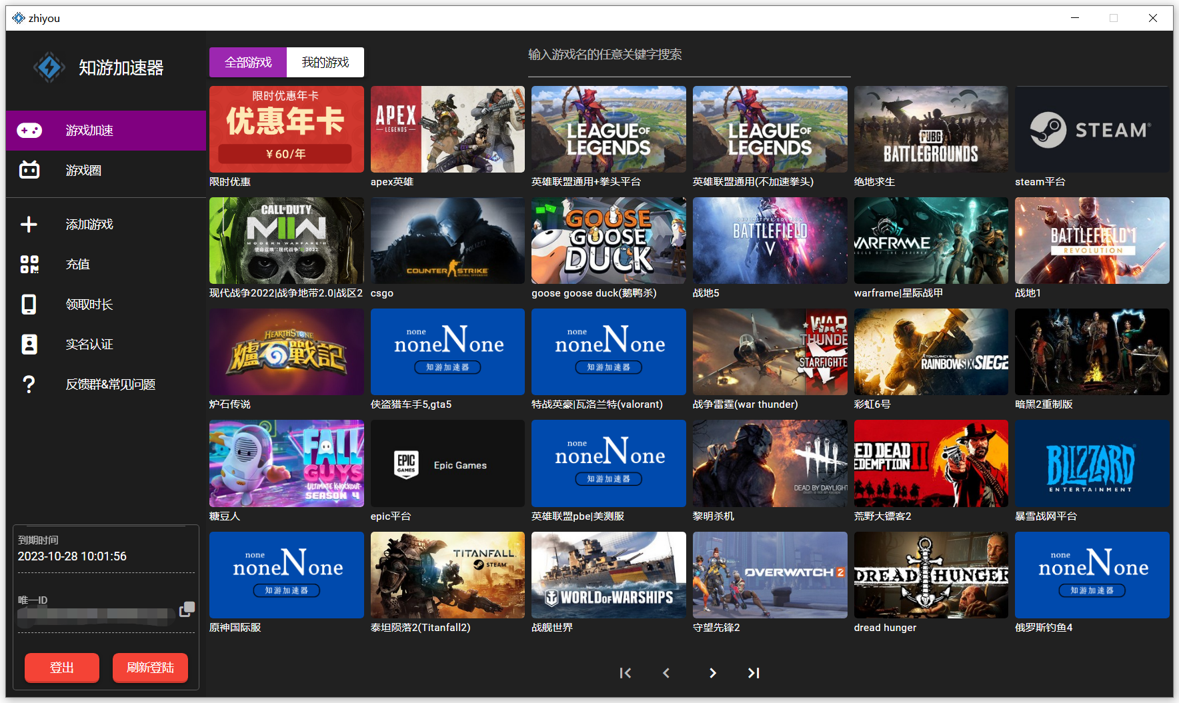Screen dimensions: 1179x703
Task: Switch to the 我的游戏 tab
Action: [x=325, y=62]
